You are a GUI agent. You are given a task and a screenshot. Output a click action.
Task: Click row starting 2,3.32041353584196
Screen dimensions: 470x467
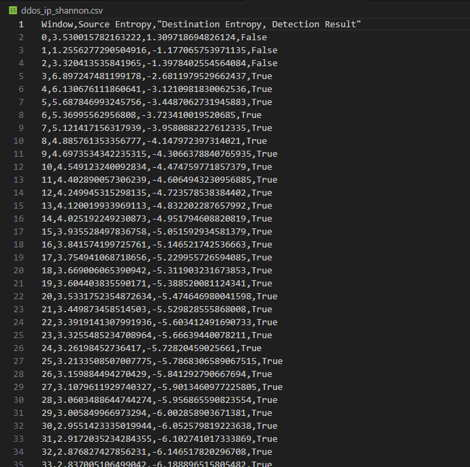pos(159,63)
